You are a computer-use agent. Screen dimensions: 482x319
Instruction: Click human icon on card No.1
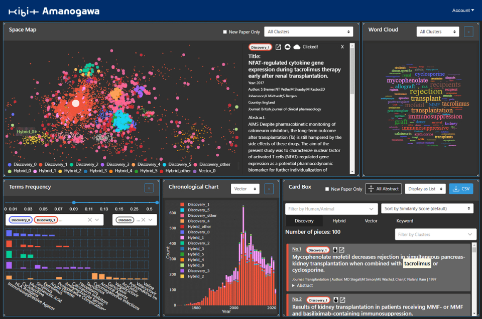tap(335, 250)
